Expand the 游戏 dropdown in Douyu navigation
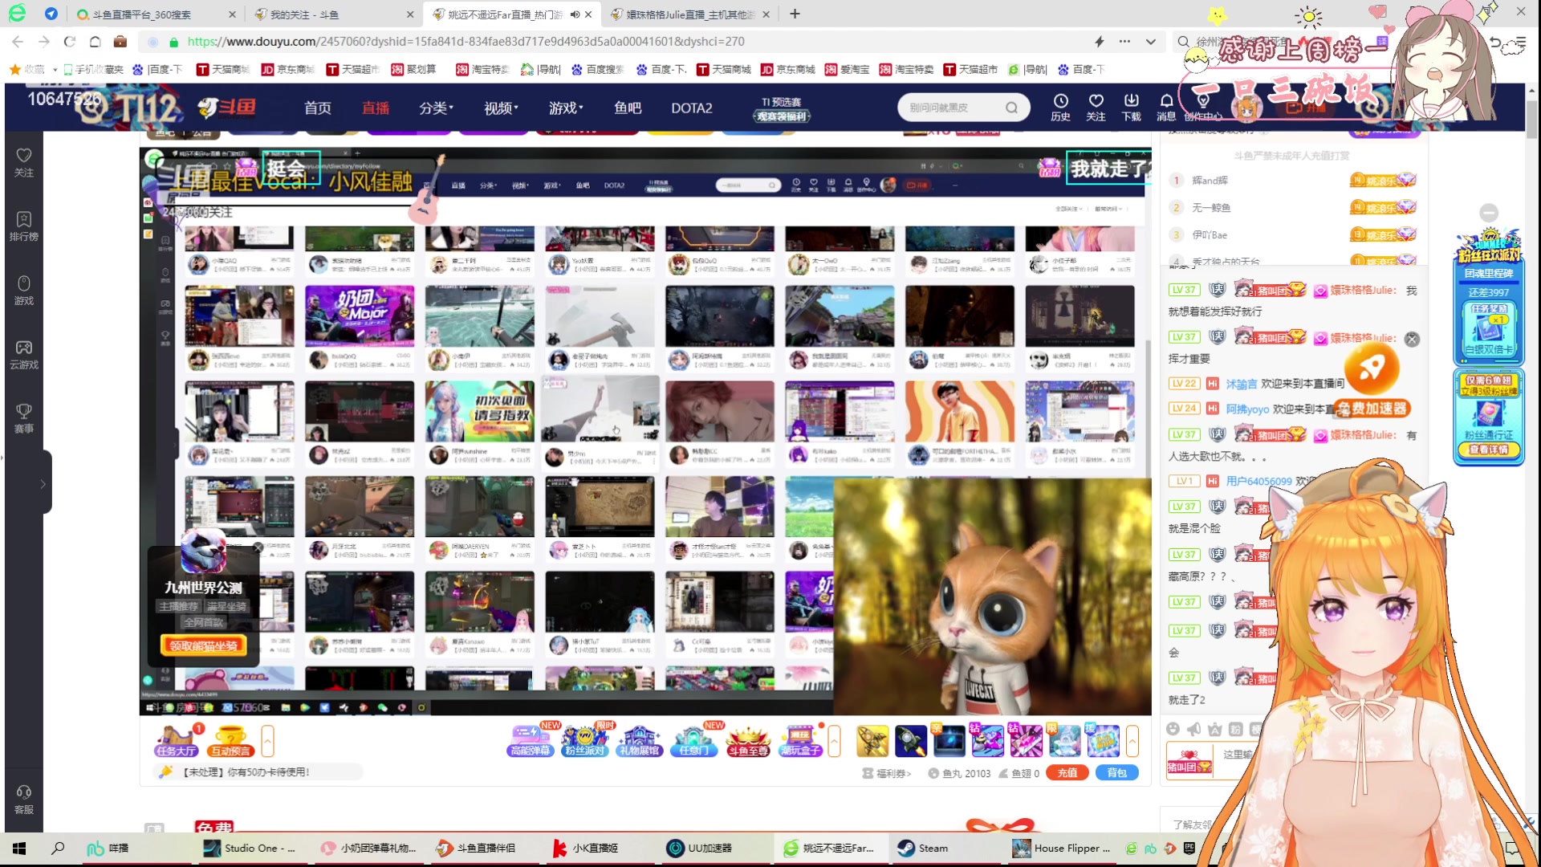1541x867 pixels. coord(566,108)
